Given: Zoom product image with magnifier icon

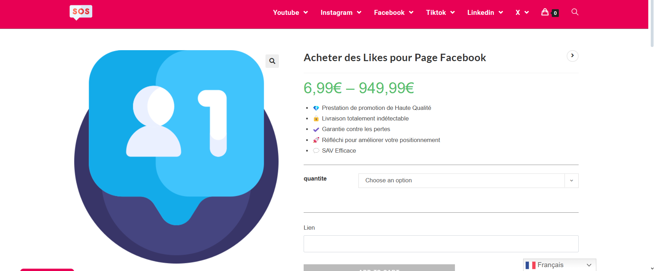Looking at the screenshot, I should (x=272, y=61).
